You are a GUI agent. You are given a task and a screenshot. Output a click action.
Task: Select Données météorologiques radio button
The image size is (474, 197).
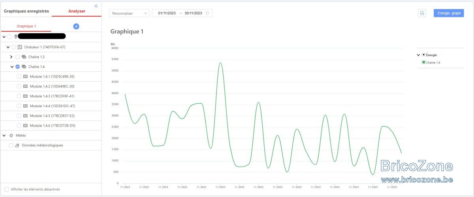[11, 145]
